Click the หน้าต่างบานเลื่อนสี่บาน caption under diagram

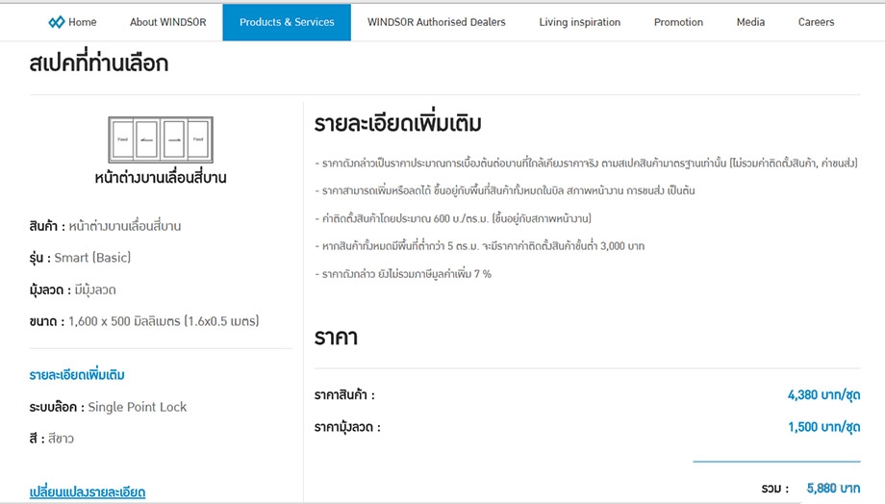pos(161,177)
